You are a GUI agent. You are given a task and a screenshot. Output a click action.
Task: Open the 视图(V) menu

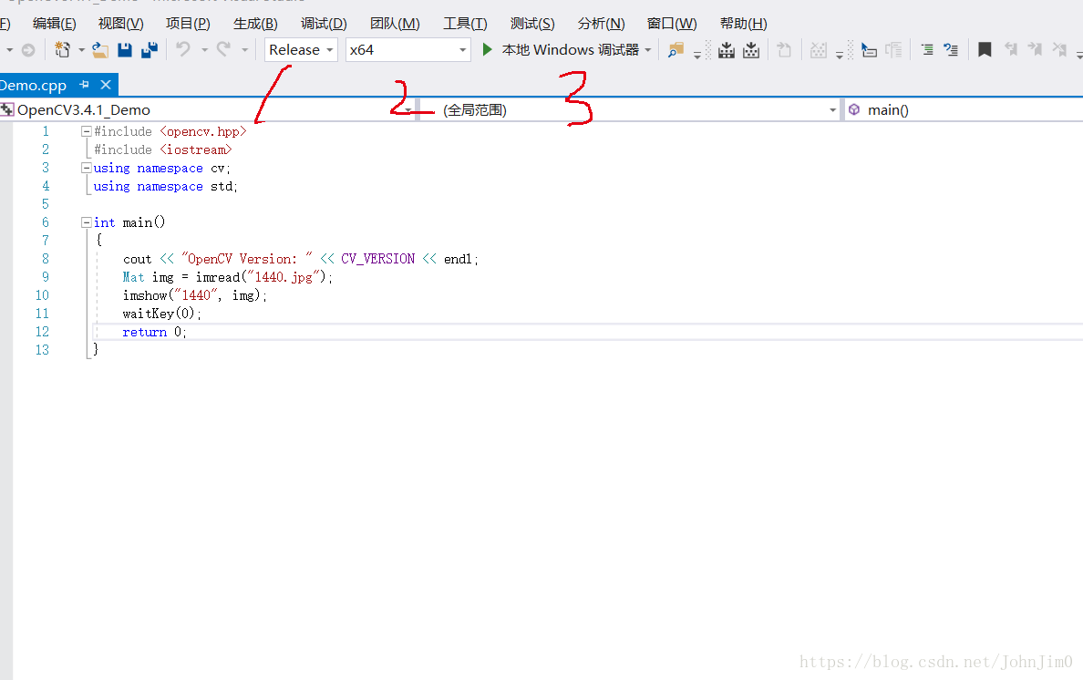(121, 24)
